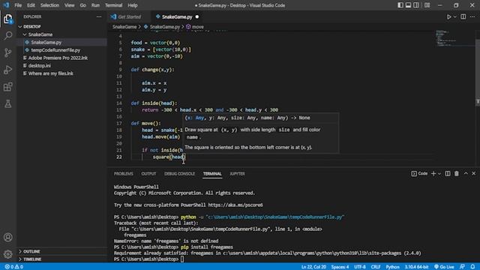This screenshot has height=270, width=480.
Task: Open editor More Actions ellipsis
Action: (472, 16)
